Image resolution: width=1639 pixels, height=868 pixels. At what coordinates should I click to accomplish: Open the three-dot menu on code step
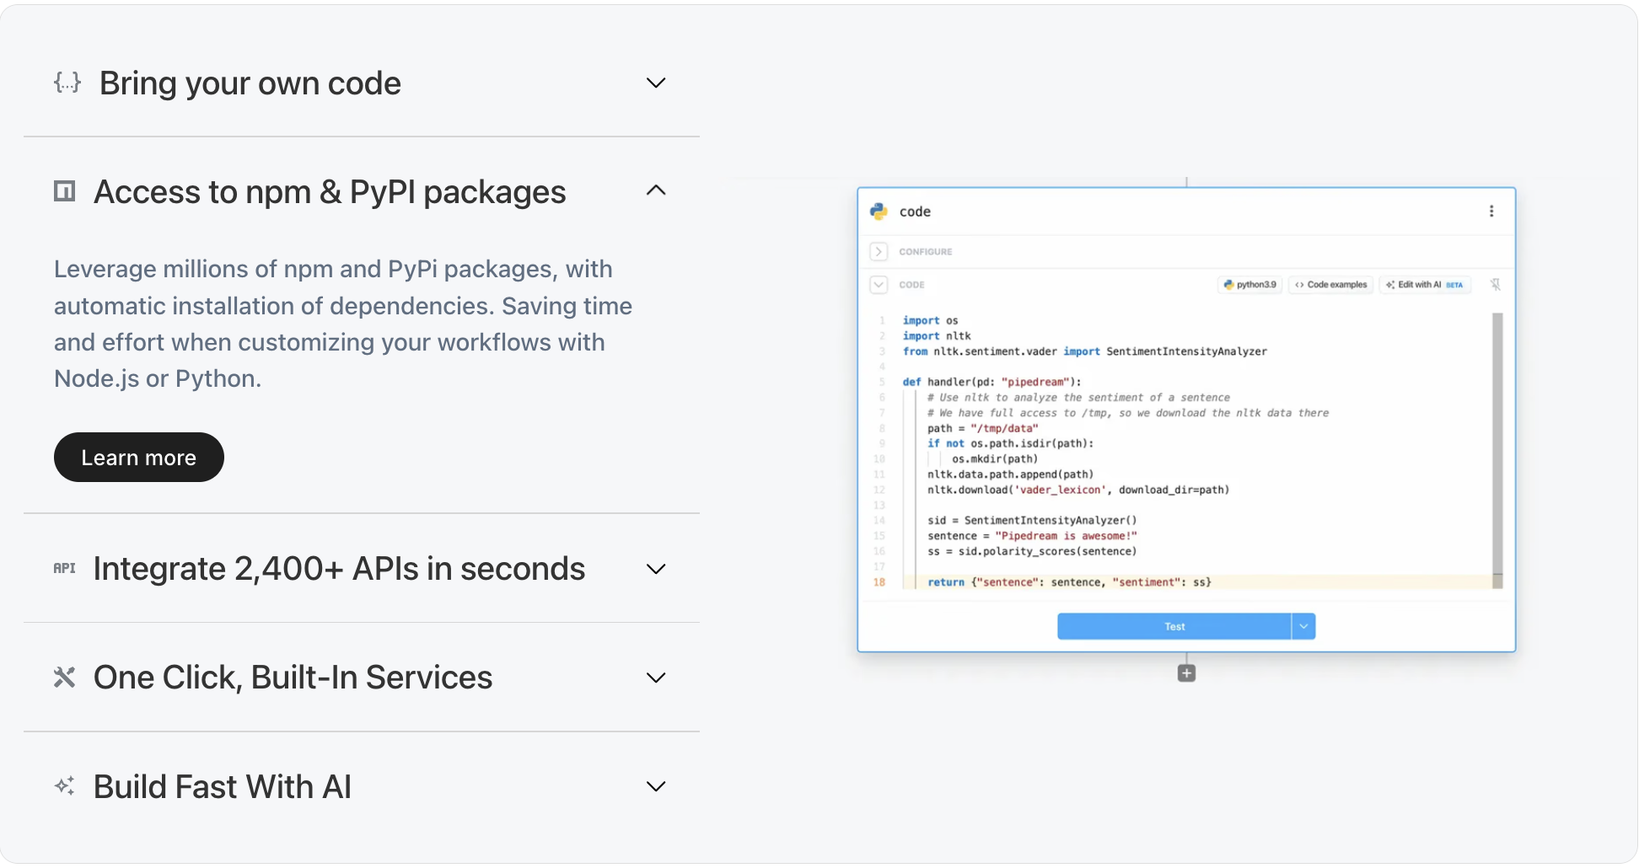(1491, 212)
